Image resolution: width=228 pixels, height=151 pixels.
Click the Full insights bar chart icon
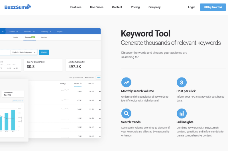pos(182,113)
